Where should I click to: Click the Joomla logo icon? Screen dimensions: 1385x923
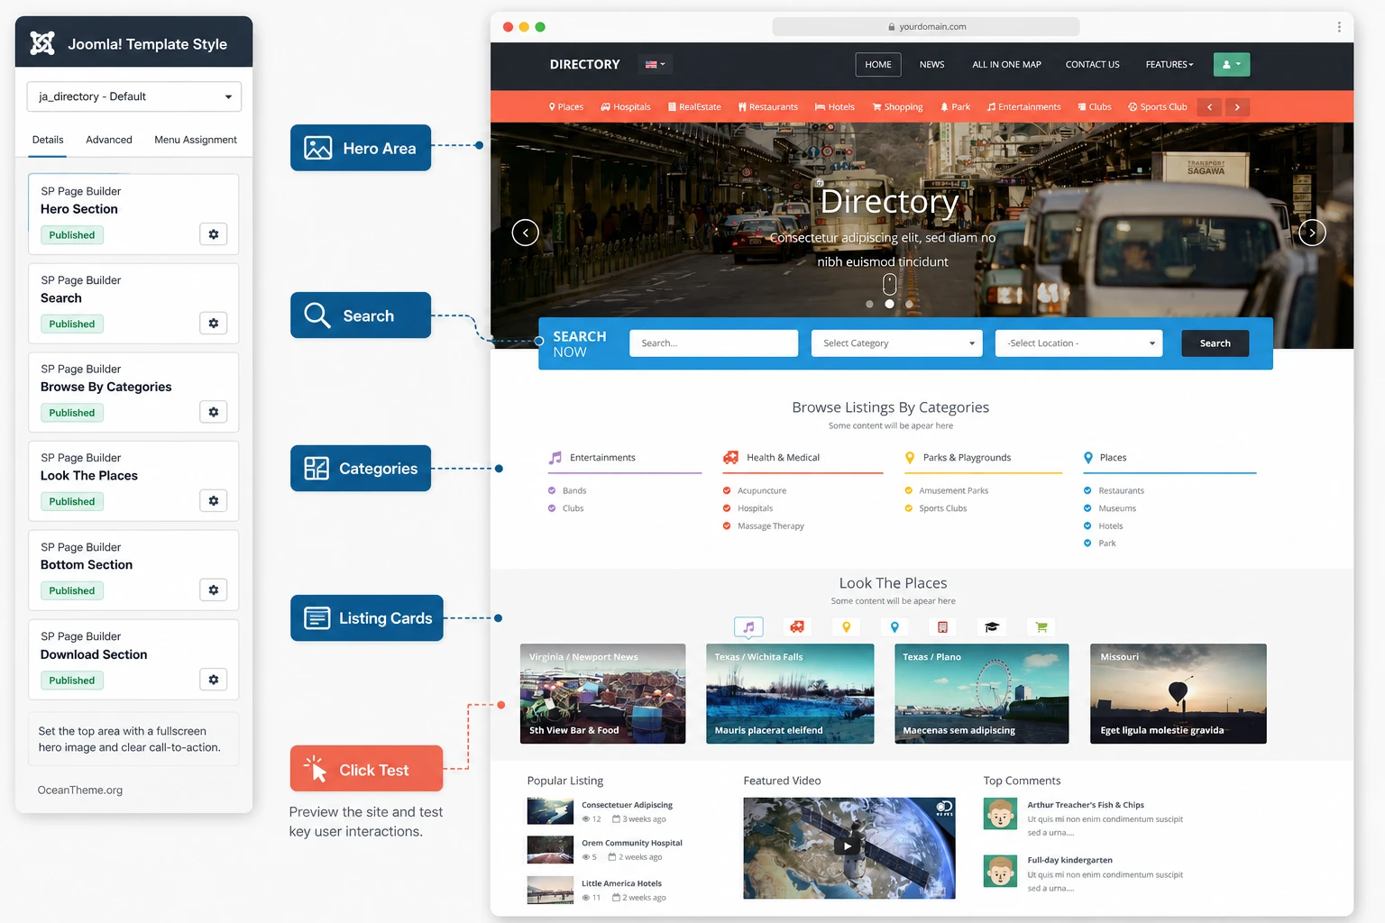click(x=42, y=43)
